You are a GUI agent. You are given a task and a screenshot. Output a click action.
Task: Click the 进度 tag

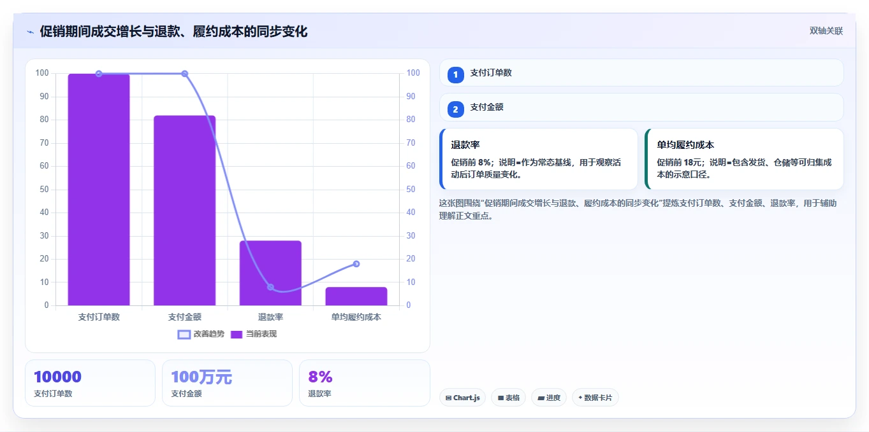549,398
